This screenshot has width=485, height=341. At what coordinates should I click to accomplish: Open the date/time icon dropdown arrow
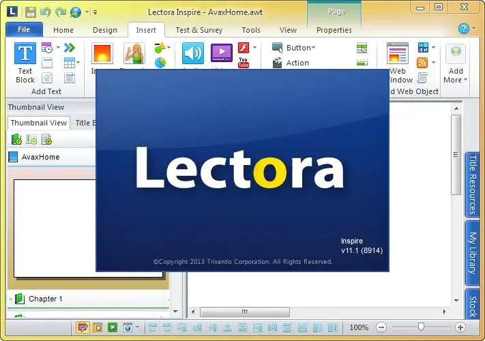[x=58, y=48]
